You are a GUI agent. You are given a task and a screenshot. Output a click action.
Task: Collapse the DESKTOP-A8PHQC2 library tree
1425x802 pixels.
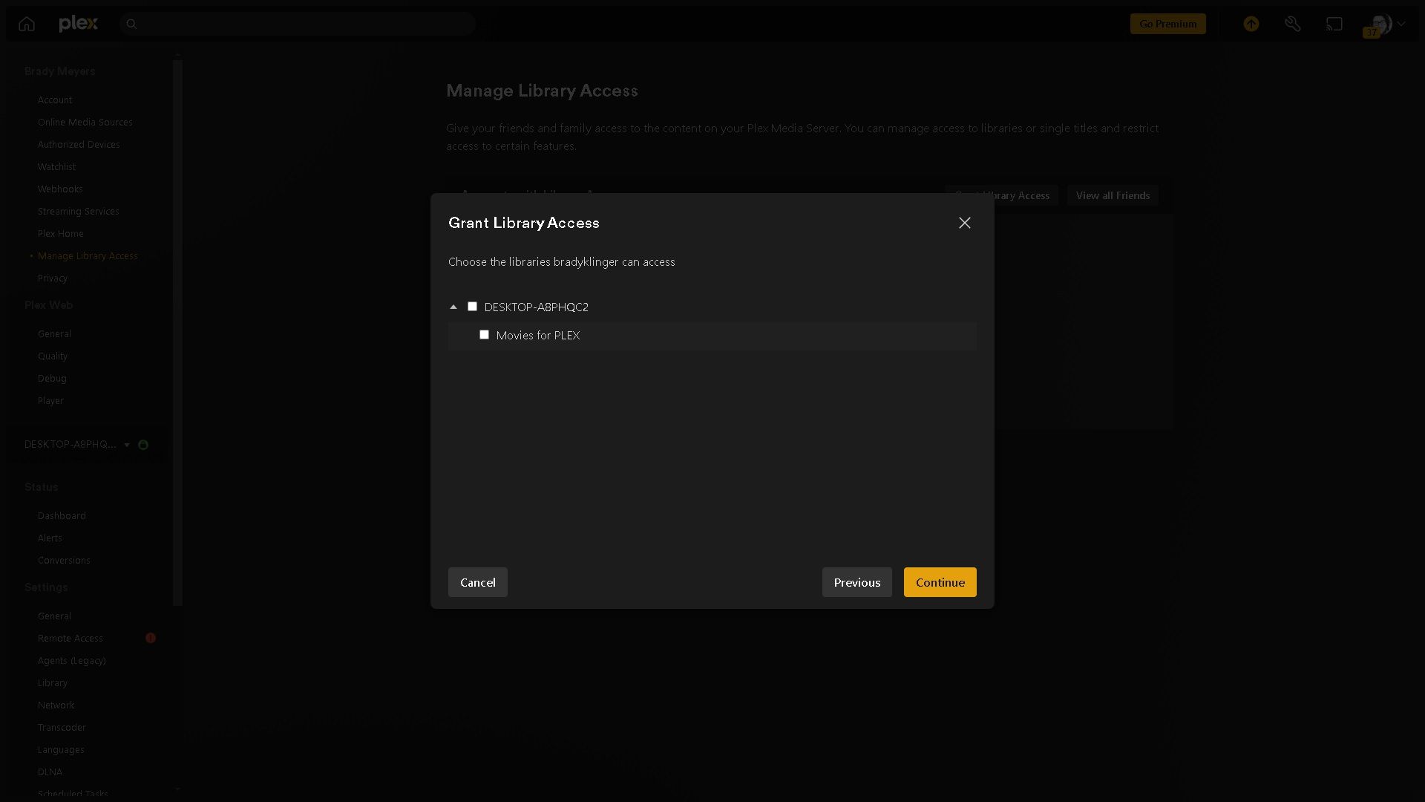[453, 307]
